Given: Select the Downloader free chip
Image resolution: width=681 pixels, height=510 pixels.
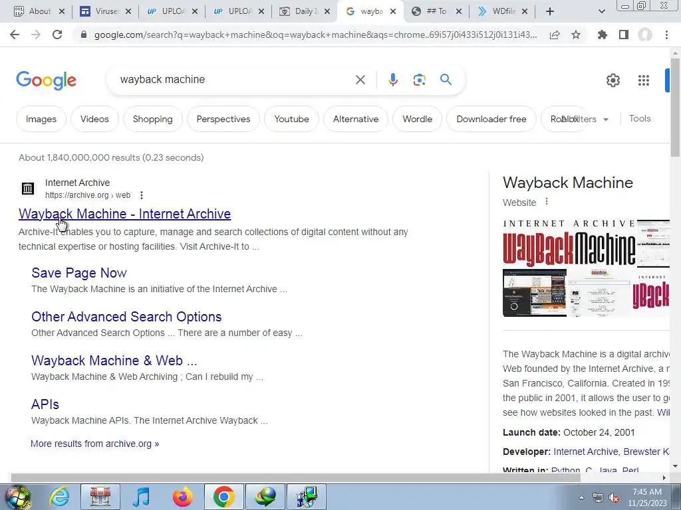Looking at the screenshot, I should click(x=491, y=119).
